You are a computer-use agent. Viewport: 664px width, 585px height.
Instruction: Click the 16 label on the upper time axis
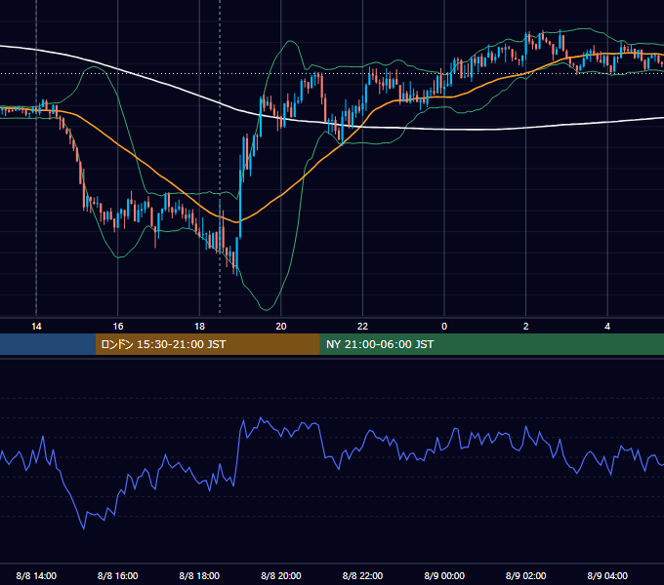click(118, 327)
